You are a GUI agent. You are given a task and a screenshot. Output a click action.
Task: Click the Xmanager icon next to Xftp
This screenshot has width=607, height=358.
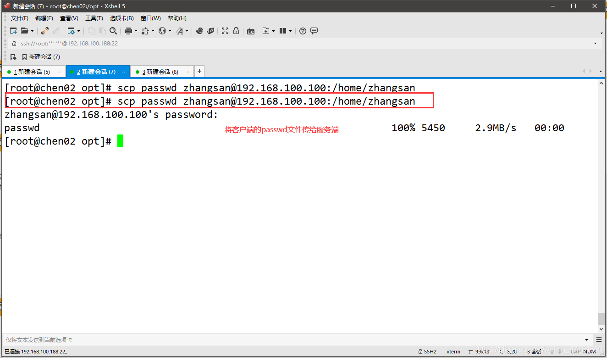click(210, 31)
